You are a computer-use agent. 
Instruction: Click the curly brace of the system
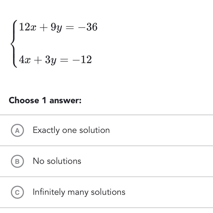coord(14,44)
